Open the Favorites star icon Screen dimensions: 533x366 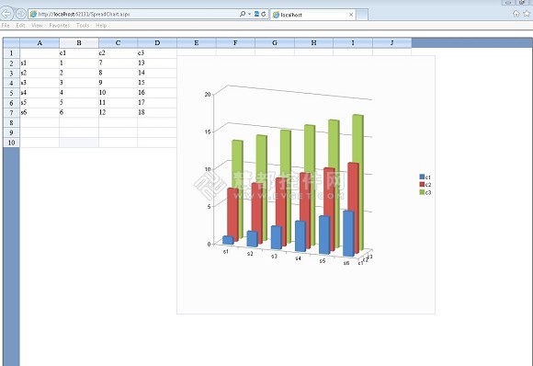527,14
